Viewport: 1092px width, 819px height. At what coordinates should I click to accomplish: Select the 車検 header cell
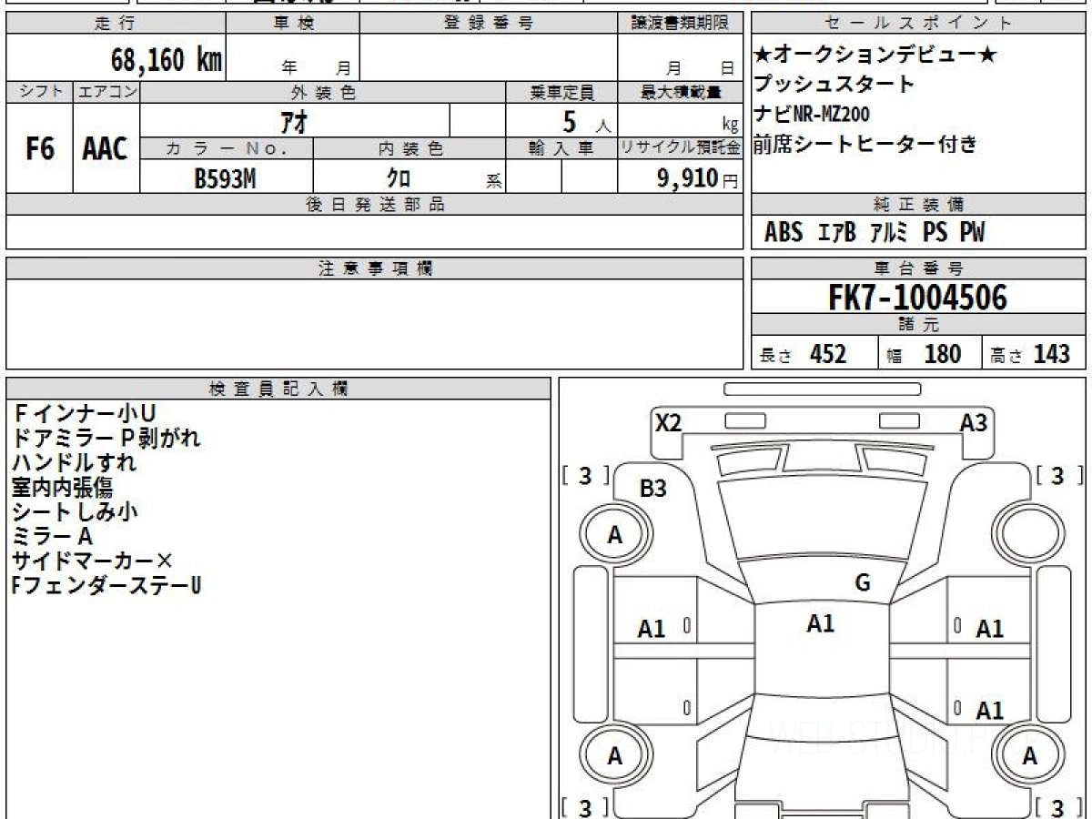coord(292,24)
